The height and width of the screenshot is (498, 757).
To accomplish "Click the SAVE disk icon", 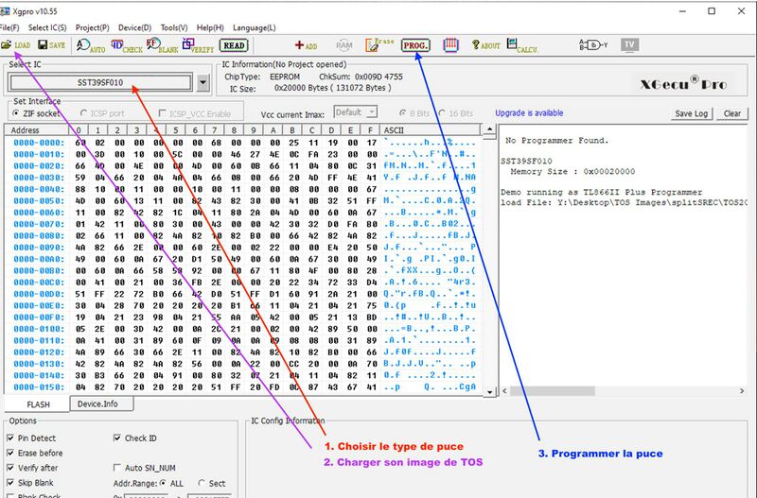I will click(51, 45).
